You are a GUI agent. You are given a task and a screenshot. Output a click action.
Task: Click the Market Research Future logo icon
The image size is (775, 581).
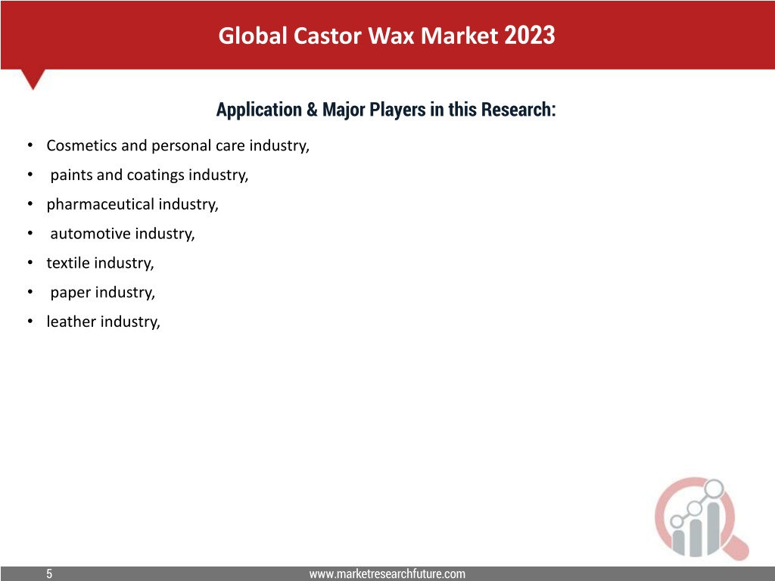[x=702, y=518]
